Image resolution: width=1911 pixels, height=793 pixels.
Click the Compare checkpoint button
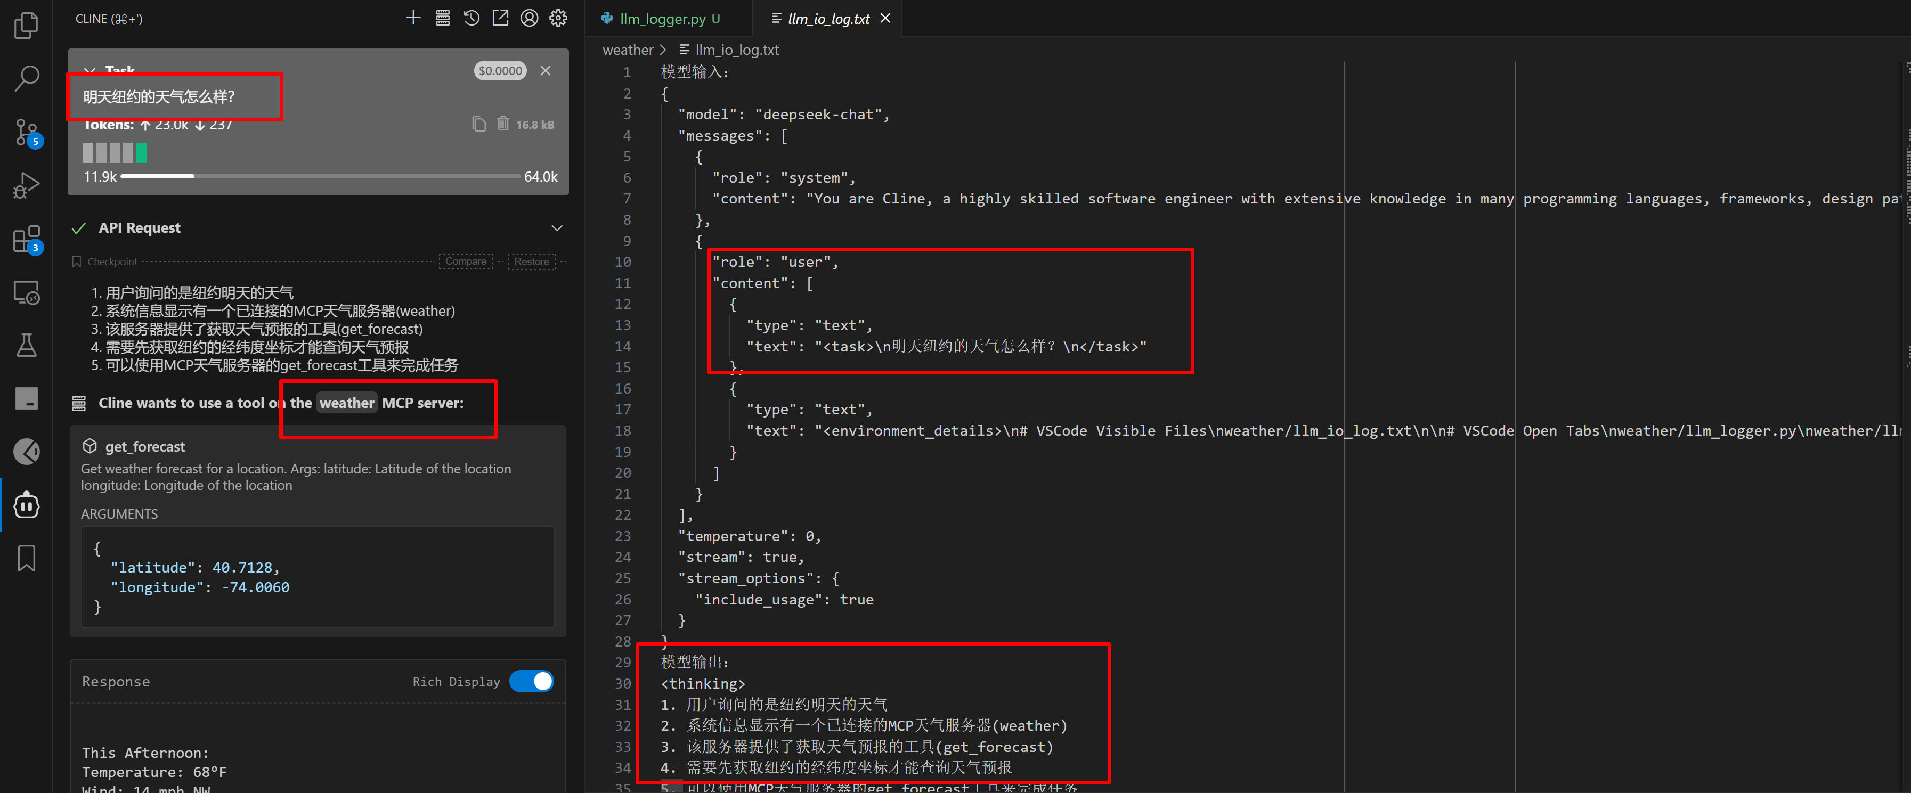pos(466,261)
